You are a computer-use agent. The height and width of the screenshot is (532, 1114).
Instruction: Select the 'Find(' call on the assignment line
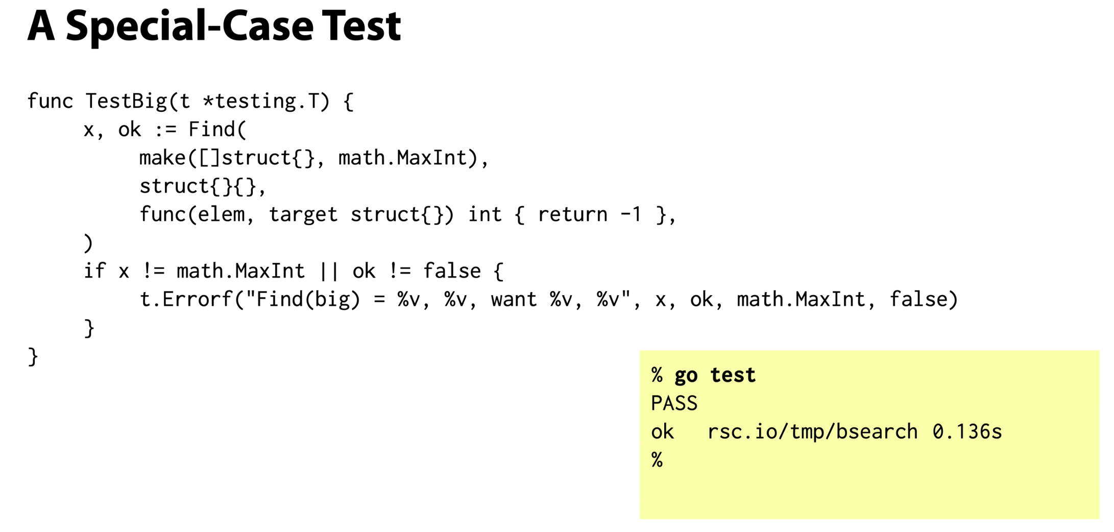coord(217,129)
